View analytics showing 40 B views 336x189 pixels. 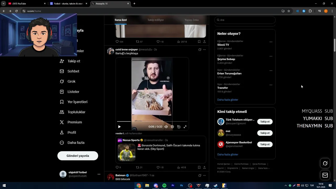(x=182, y=167)
